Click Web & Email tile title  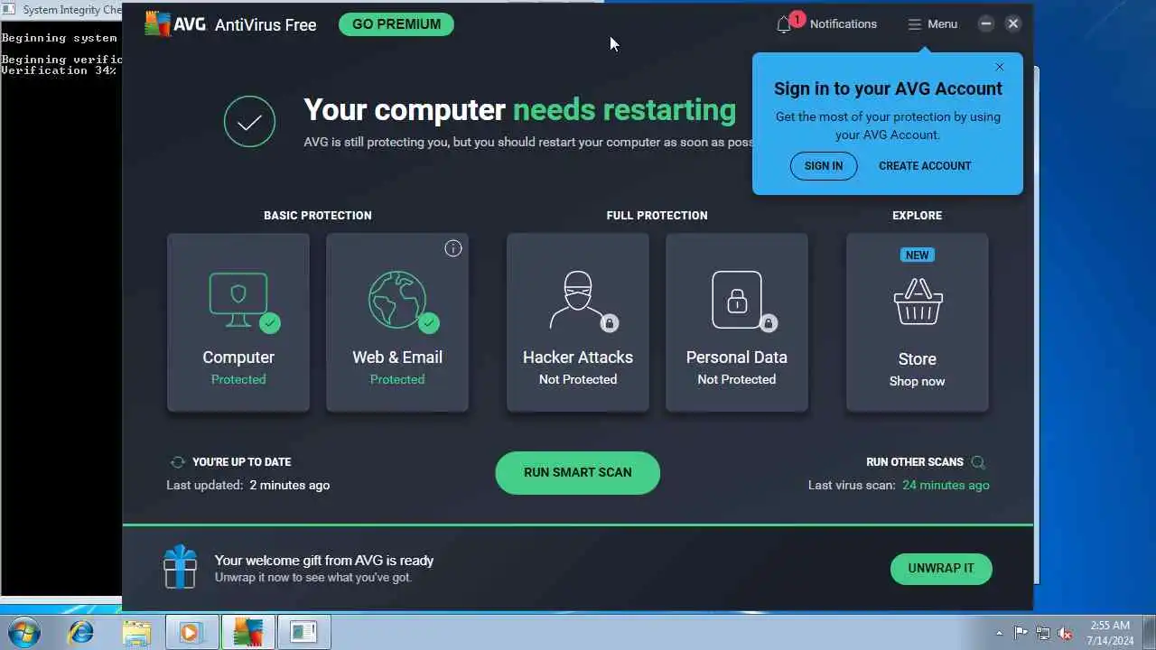(x=397, y=357)
